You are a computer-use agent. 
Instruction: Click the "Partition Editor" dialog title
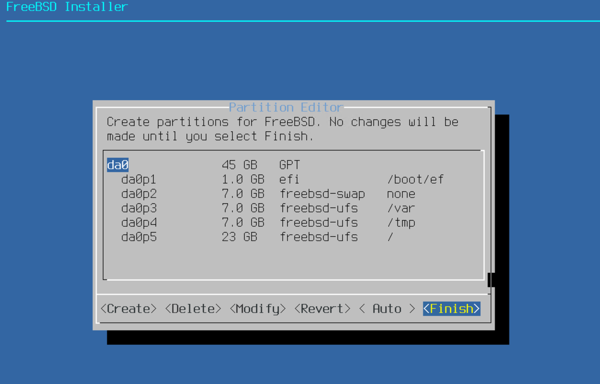click(x=286, y=107)
